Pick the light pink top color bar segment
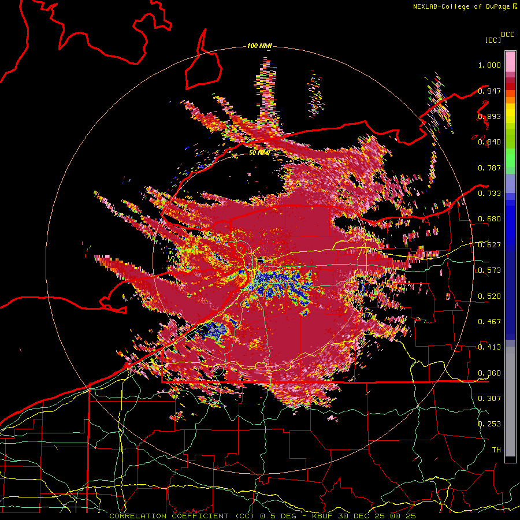The image size is (520, 520). [510, 61]
